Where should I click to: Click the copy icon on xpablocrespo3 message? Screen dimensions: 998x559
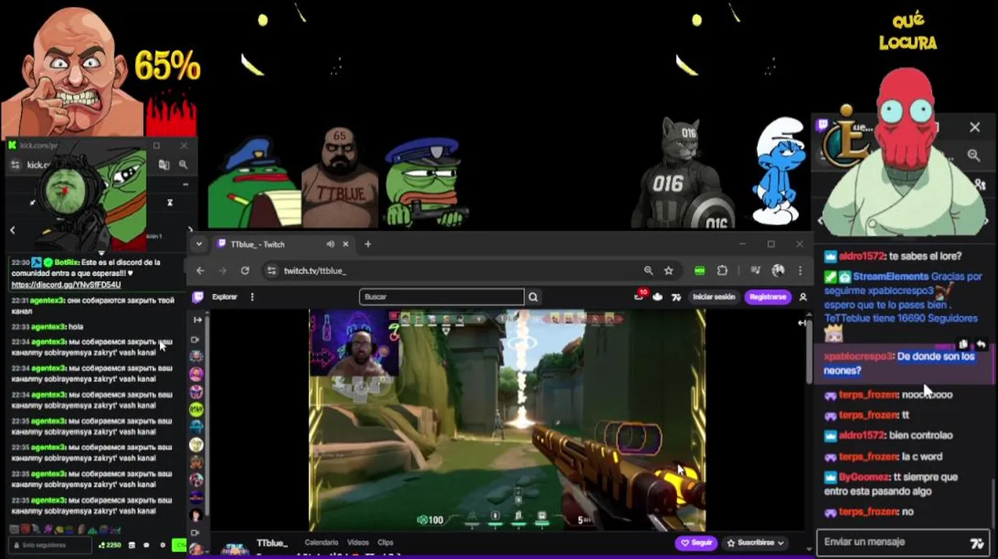point(964,344)
